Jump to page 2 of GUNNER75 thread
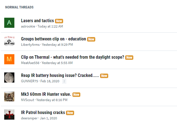The height and width of the screenshot is (123, 177). pos(64,81)
